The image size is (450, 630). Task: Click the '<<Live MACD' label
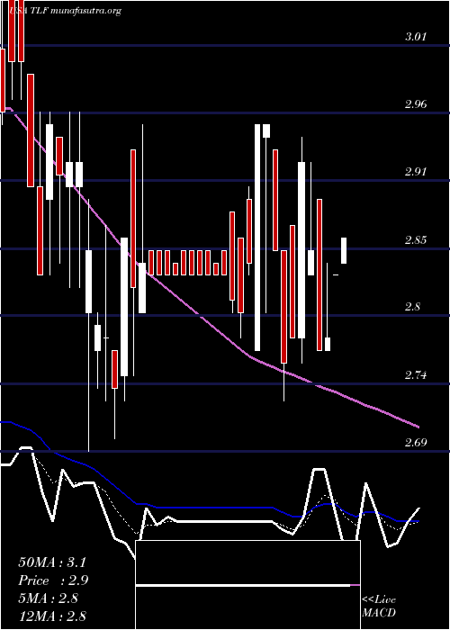click(379, 607)
